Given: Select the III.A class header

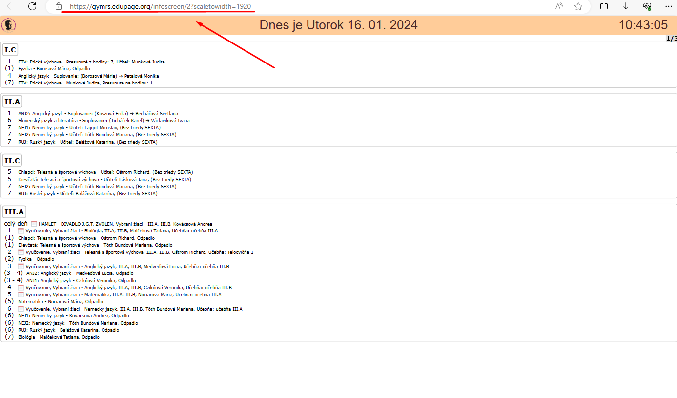Looking at the screenshot, I should tap(14, 212).
